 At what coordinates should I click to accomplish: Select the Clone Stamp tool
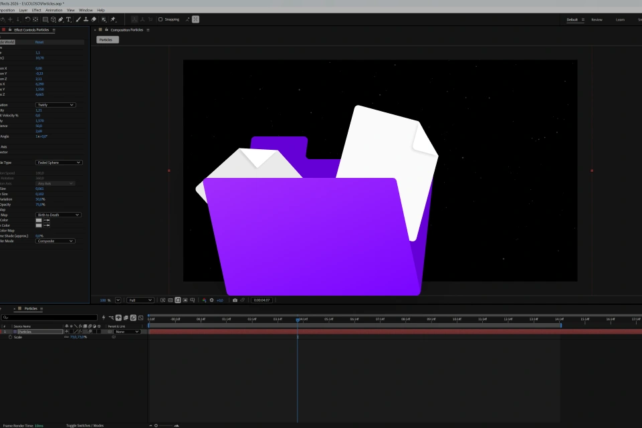pos(86,19)
